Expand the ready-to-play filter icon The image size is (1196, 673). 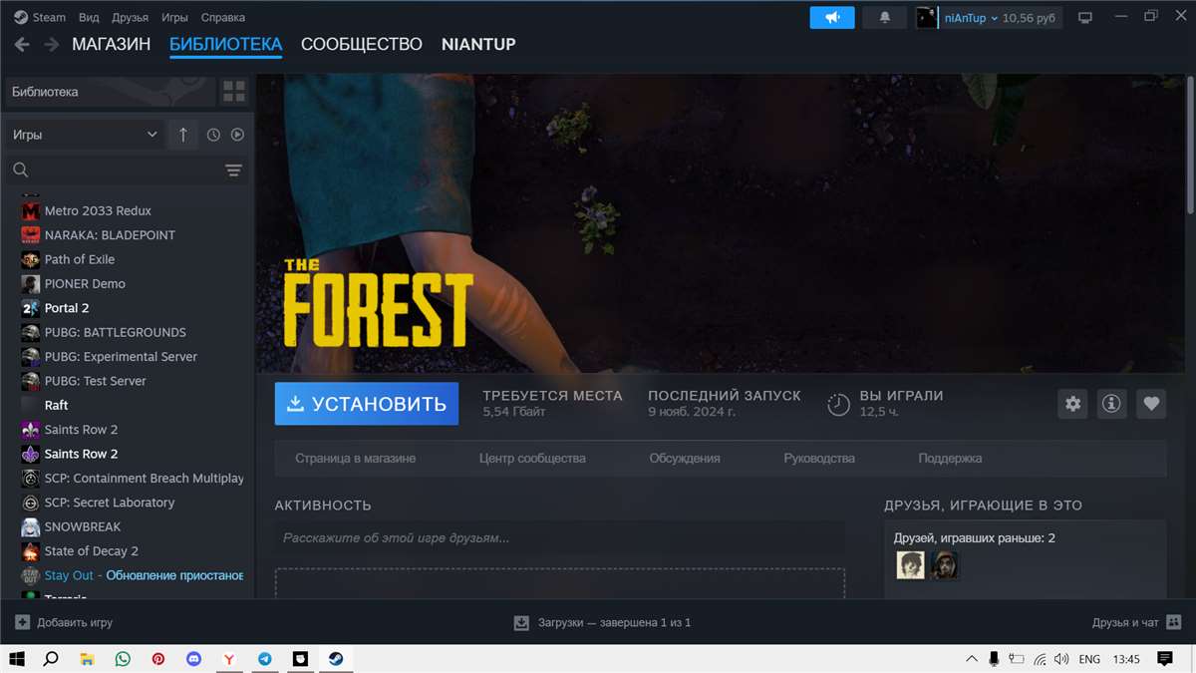click(238, 134)
